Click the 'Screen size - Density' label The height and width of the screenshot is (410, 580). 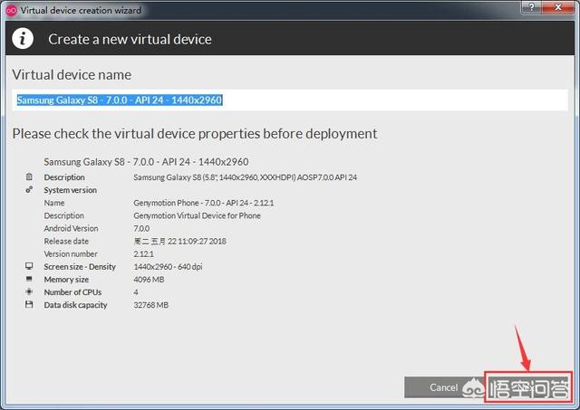pyautogui.click(x=80, y=267)
